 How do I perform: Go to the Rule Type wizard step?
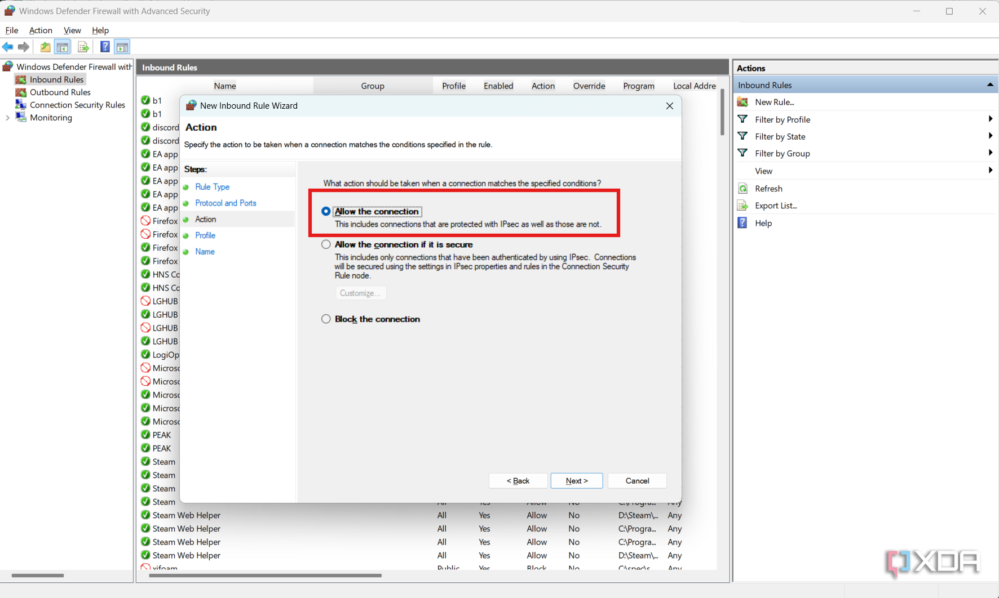213,187
